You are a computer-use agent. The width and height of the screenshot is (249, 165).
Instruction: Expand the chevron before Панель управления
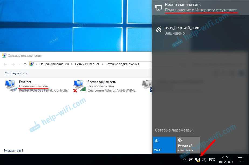click(36, 64)
